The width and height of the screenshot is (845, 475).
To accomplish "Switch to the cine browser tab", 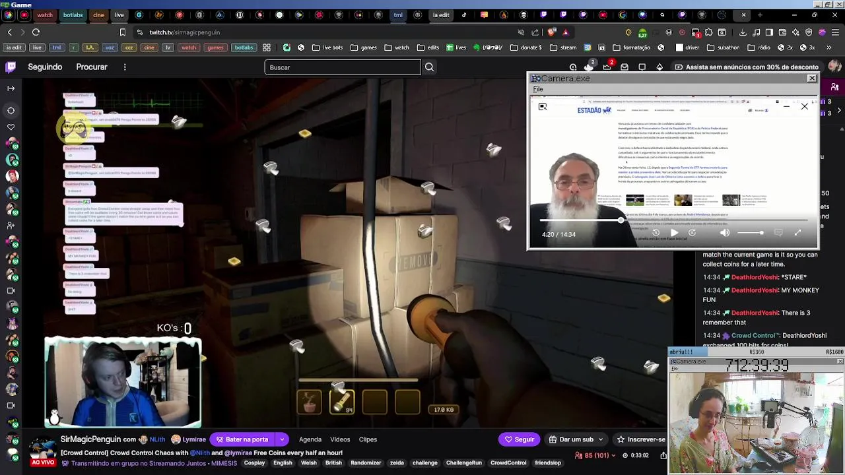I will point(98,15).
